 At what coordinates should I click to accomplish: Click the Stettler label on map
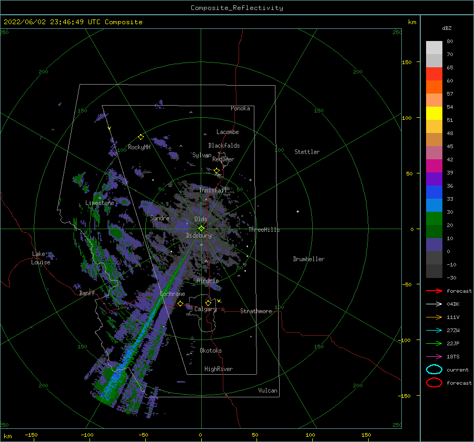pos(307,152)
